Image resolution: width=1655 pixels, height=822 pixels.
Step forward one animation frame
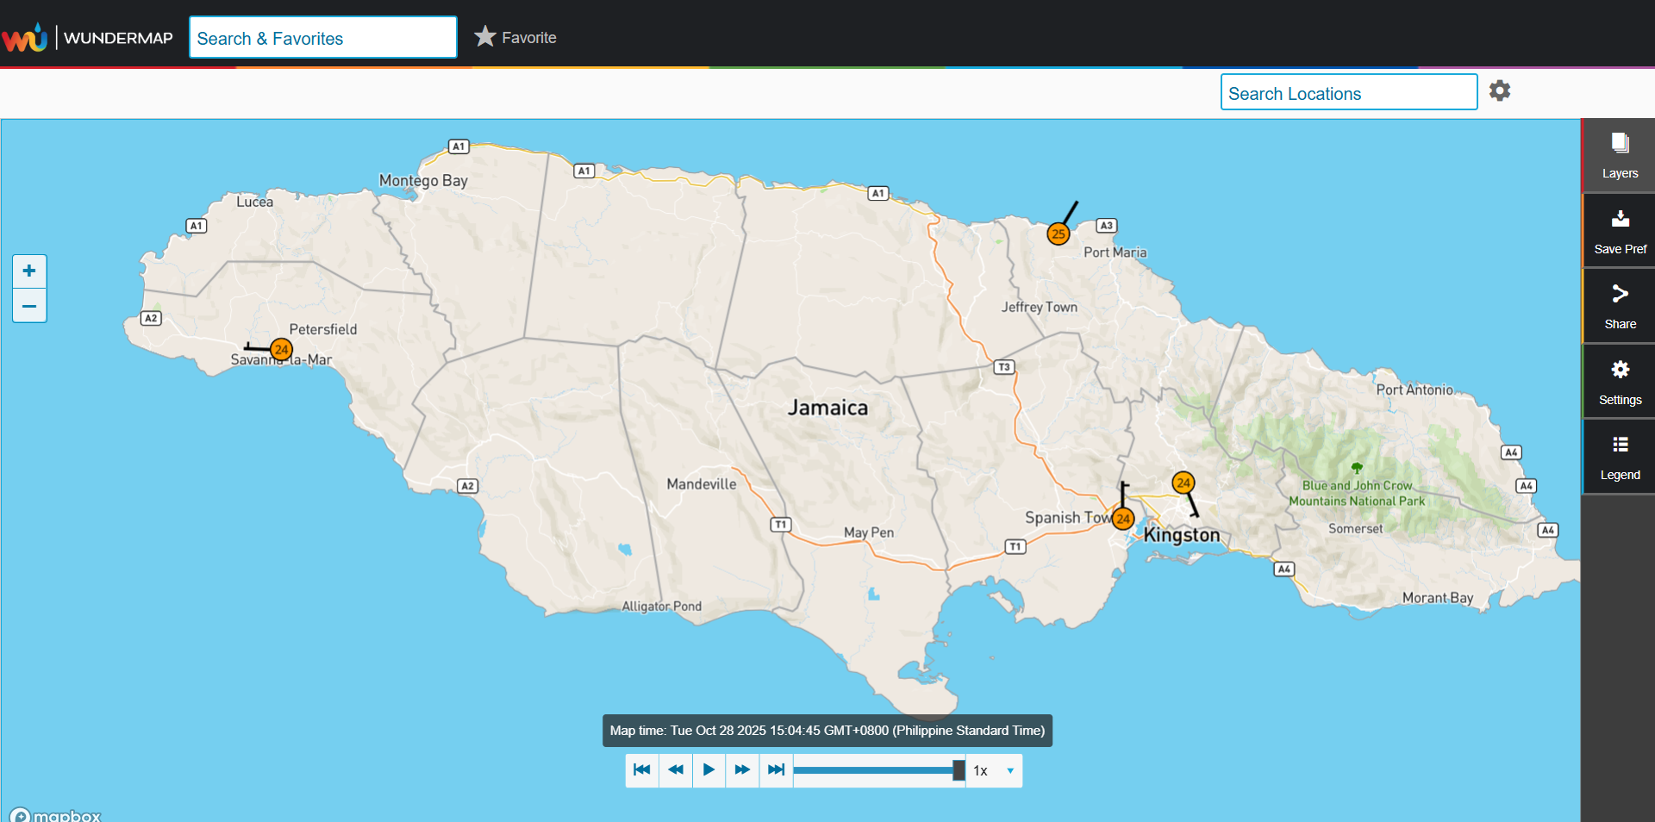point(742,770)
